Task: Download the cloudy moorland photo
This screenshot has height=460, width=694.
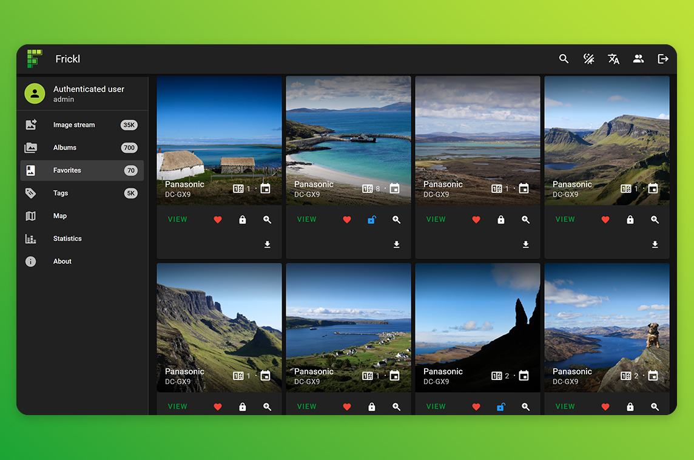Action: [x=526, y=245]
